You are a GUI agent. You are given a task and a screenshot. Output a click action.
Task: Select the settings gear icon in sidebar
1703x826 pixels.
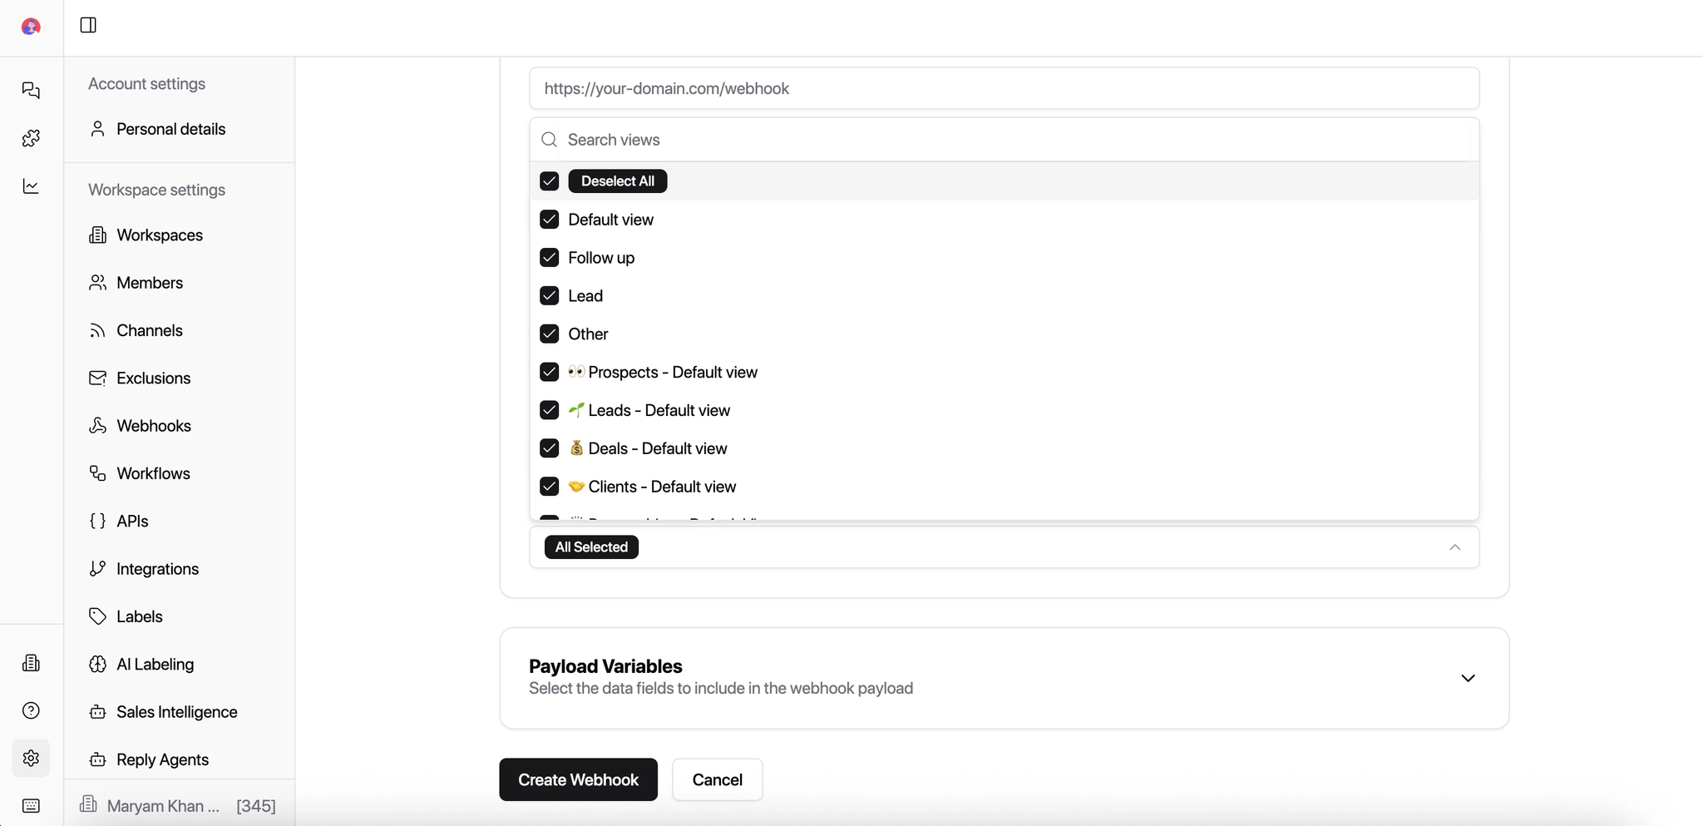click(x=31, y=758)
